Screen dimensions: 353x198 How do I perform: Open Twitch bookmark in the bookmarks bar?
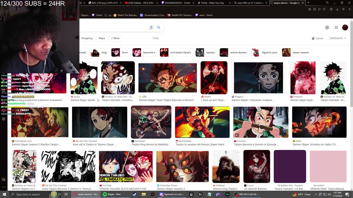(97, 15)
